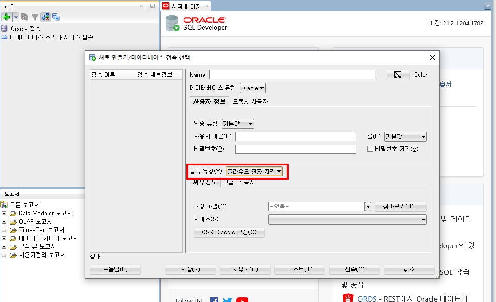The height and width of the screenshot is (302, 496).
Task: Toggle the sort connections toolbar icon
Action: 45,17
